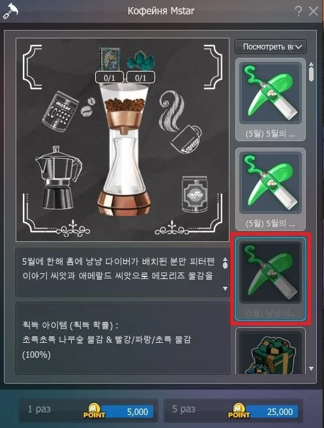The width and height of the screenshot is (324, 428).
Task: Click description text scroll down arrow
Action: (225, 289)
